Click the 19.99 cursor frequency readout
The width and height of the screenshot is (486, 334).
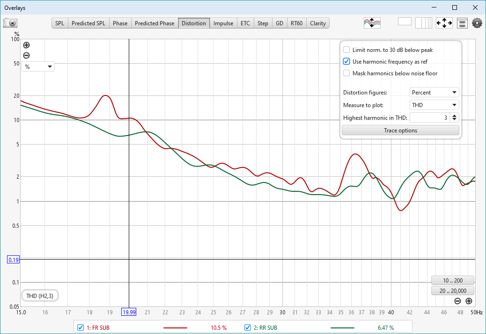(x=129, y=312)
